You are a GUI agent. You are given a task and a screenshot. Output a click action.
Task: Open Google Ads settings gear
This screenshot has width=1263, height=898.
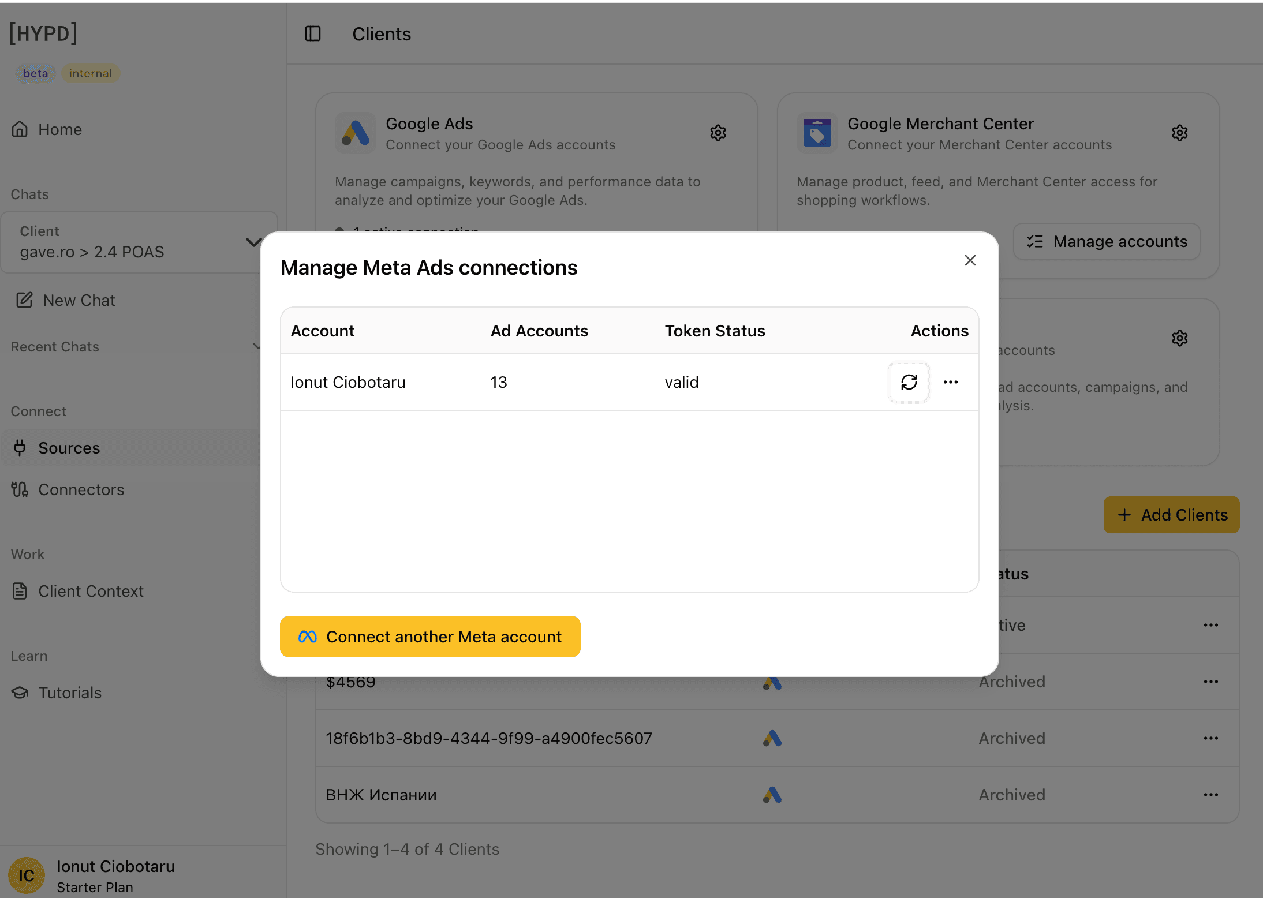pyautogui.click(x=718, y=133)
